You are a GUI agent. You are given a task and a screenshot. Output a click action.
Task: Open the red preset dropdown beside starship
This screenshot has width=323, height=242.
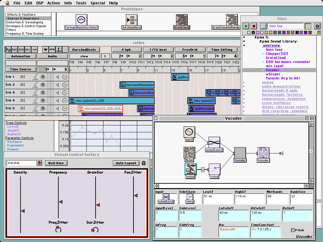(x=39, y=163)
